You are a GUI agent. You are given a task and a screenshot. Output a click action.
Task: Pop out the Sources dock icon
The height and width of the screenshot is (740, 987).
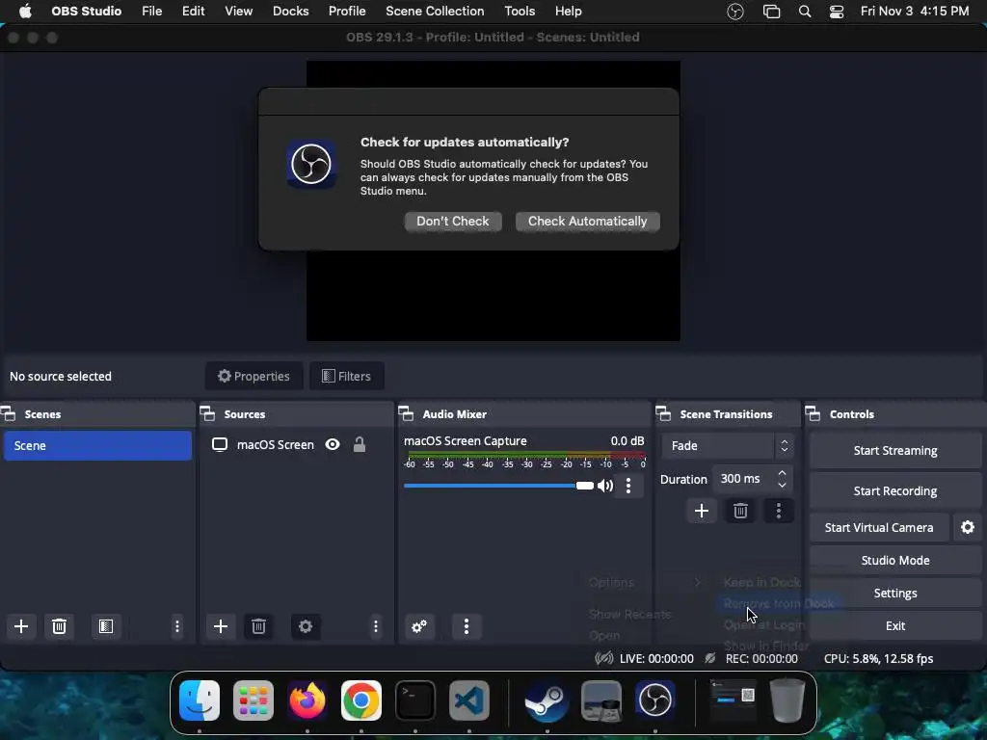[x=208, y=414]
